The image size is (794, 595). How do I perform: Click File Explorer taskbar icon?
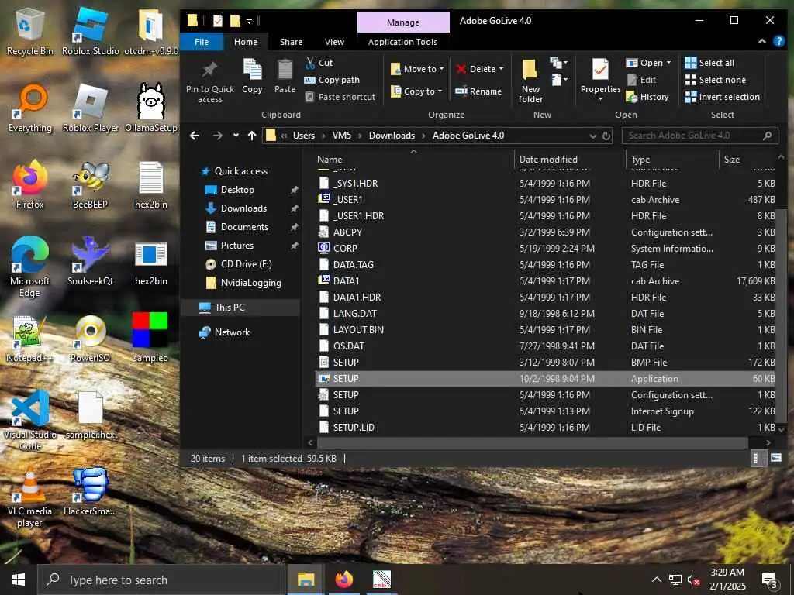click(306, 580)
